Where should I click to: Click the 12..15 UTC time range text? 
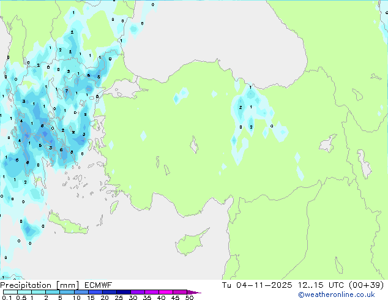pyautogui.click(x=321, y=285)
